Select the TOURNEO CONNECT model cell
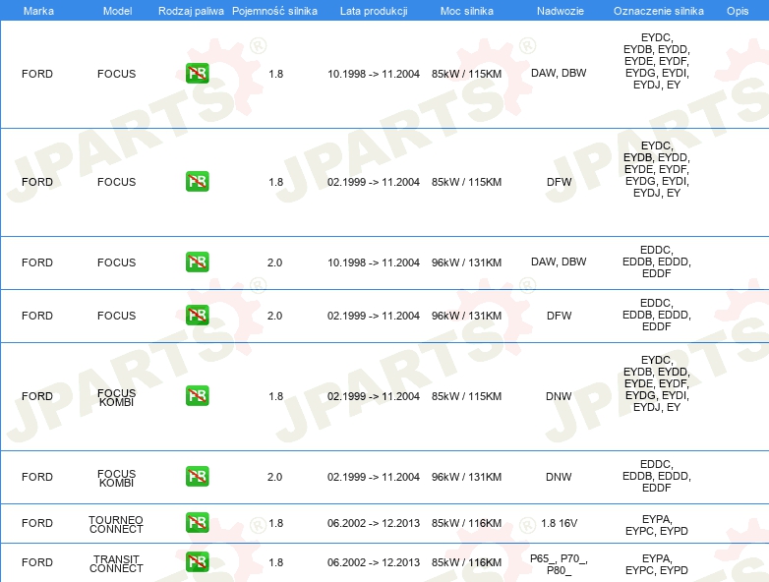The image size is (769, 582). point(116,524)
